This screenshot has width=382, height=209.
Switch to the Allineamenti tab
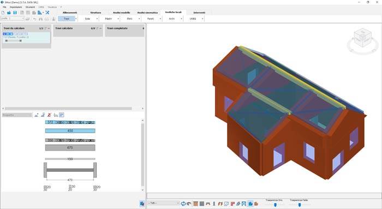[70, 13]
